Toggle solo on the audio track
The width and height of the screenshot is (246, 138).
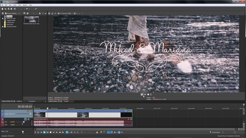tap(28, 119)
